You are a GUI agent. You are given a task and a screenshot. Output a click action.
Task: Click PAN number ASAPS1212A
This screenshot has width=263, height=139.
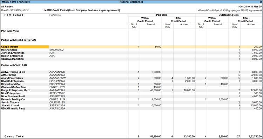tap(57, 108)
